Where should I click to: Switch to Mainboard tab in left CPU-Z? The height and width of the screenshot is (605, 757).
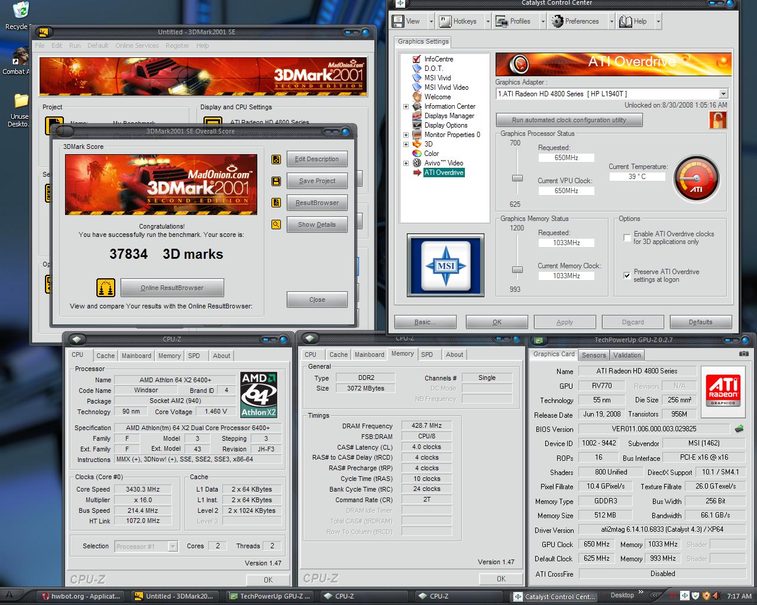point(136,356)
